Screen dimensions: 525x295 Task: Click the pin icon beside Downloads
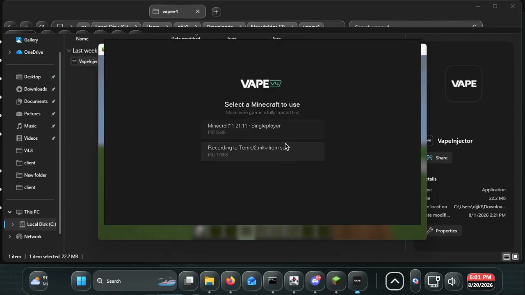53,89
